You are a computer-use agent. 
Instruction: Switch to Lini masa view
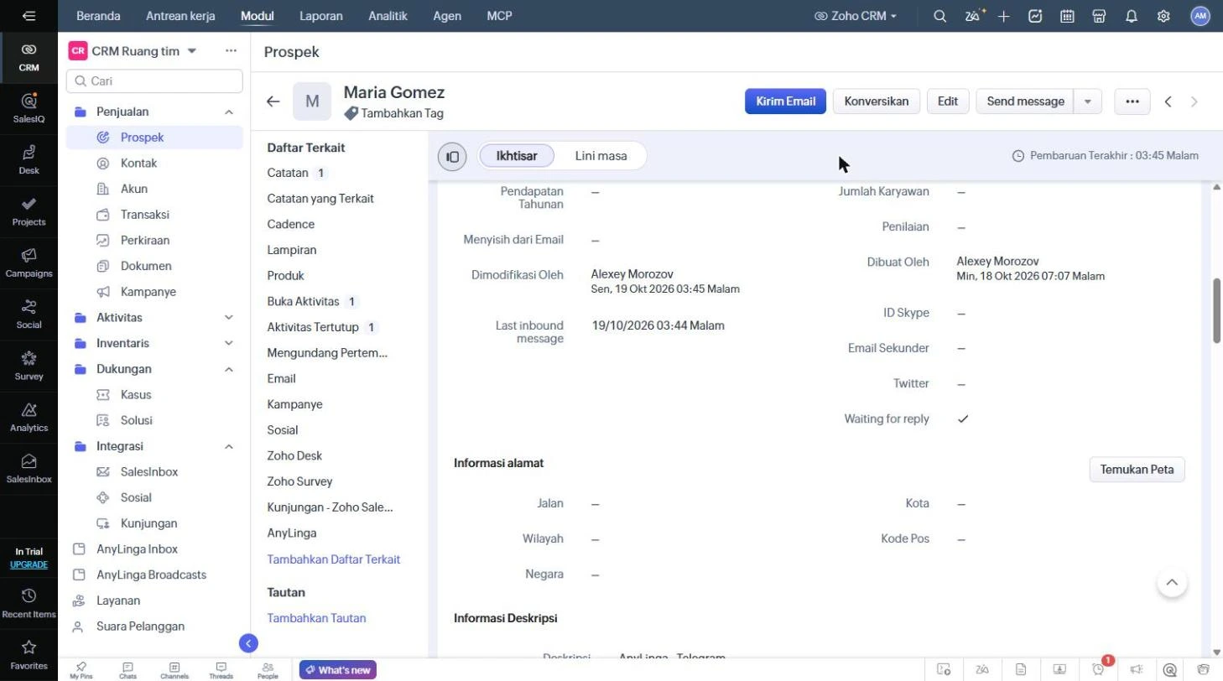click(x=601, y=156)
